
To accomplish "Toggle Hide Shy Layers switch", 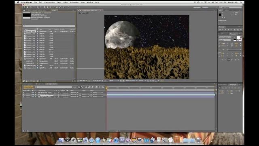I will click(86, 87).
